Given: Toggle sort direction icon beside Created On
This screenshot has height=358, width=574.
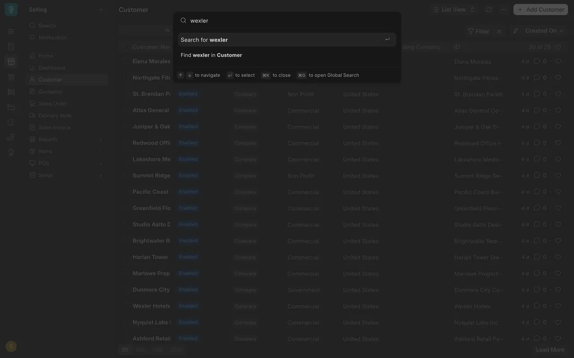Looking at the screenshot, I should pos(516,31).
